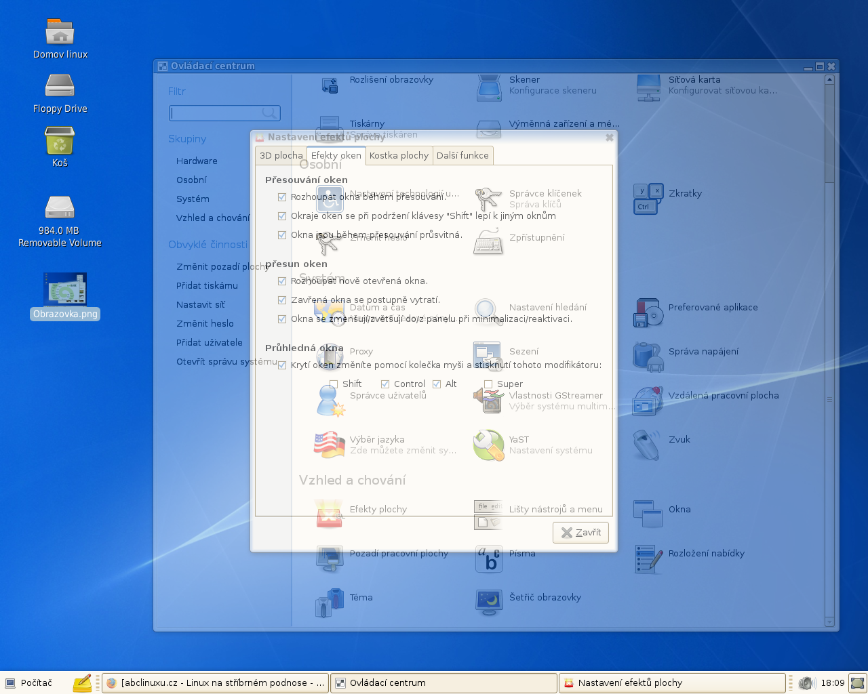Open Výměnná zařízení a média icon
Image resolution: width=868 pixels, height=694 pixels.
[489, 128]
